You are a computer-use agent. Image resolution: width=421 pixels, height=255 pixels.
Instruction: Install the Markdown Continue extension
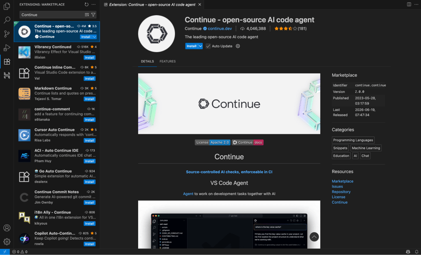(x=89, y=99)
